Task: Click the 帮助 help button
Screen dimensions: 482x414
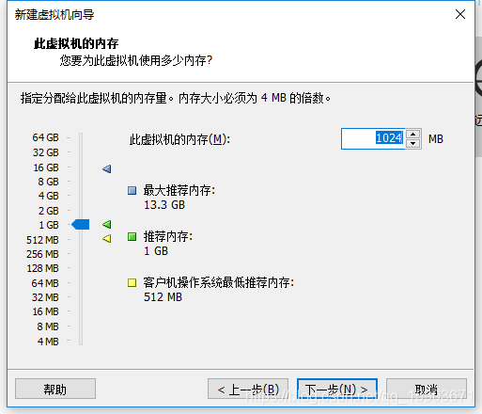Action: pos(55,389)
